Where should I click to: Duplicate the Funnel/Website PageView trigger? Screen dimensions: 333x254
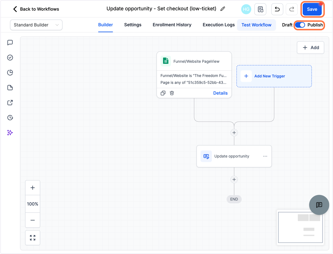(163, 93)
